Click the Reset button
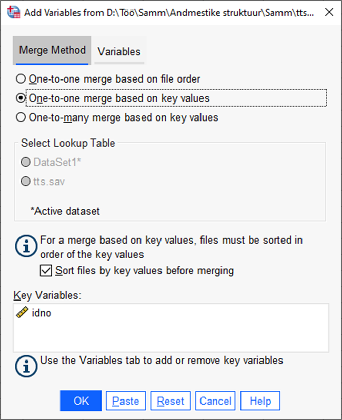This screenshot has height=420, width=342. pyautogui.click(x=170, y=401)
